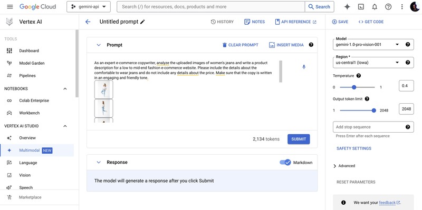Select Multimodal in the sidebar
This screenshot has width=422, height=210.
(x=37, y=151)
